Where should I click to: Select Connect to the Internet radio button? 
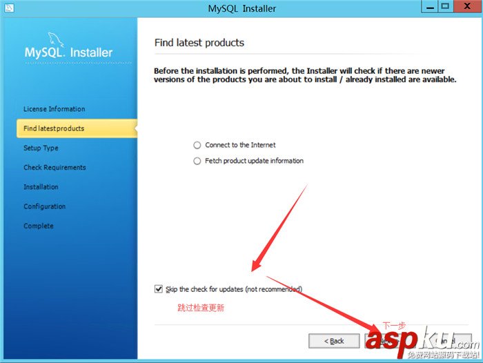[x=197, y=145]
